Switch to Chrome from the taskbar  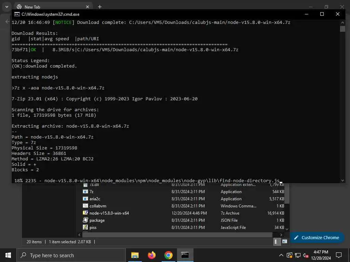click(x=168, y=255)
